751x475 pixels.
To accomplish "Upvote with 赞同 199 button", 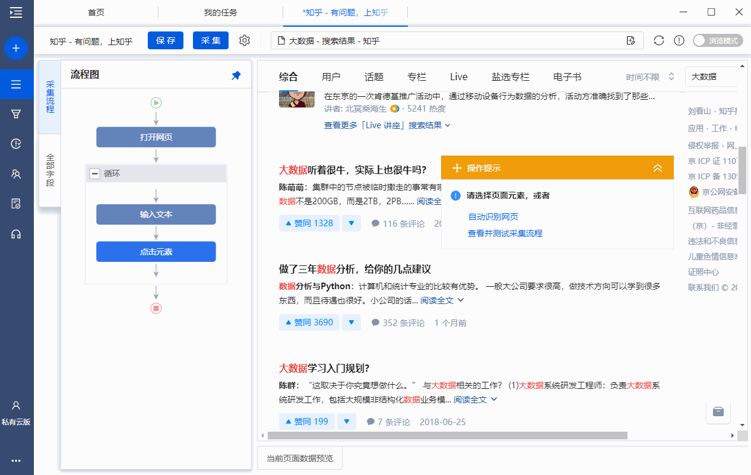I will click(x=307, y=422).
